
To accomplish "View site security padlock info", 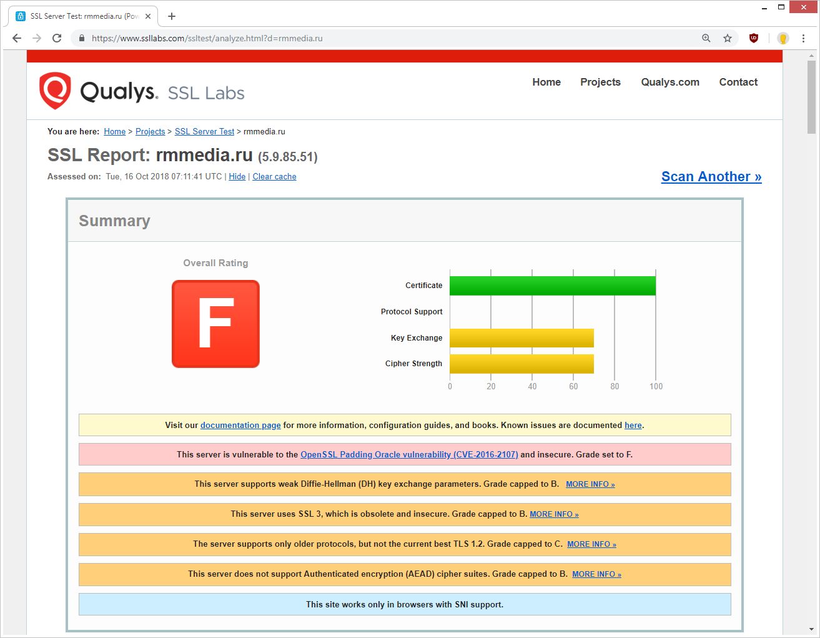I will click(x=81, y=38).
